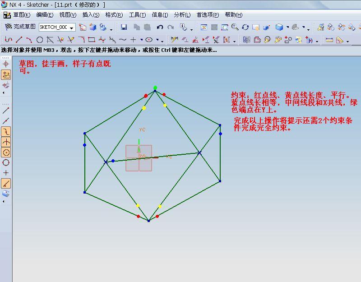This screenshot has height=282, width=361.
Task: Click the Save floppy disk icon
Action: (x=124, y=27)
